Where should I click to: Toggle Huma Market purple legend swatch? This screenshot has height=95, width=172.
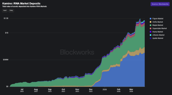150,32
